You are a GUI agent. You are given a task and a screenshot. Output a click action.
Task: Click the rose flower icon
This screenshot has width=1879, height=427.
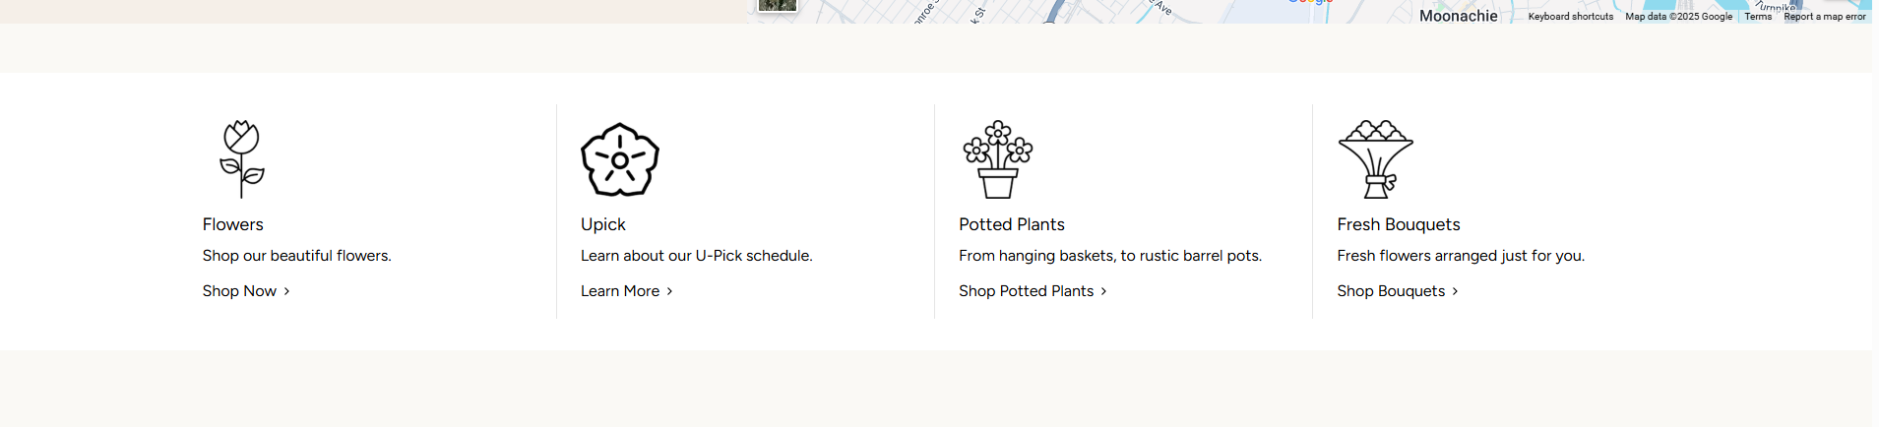coord(242,159)
